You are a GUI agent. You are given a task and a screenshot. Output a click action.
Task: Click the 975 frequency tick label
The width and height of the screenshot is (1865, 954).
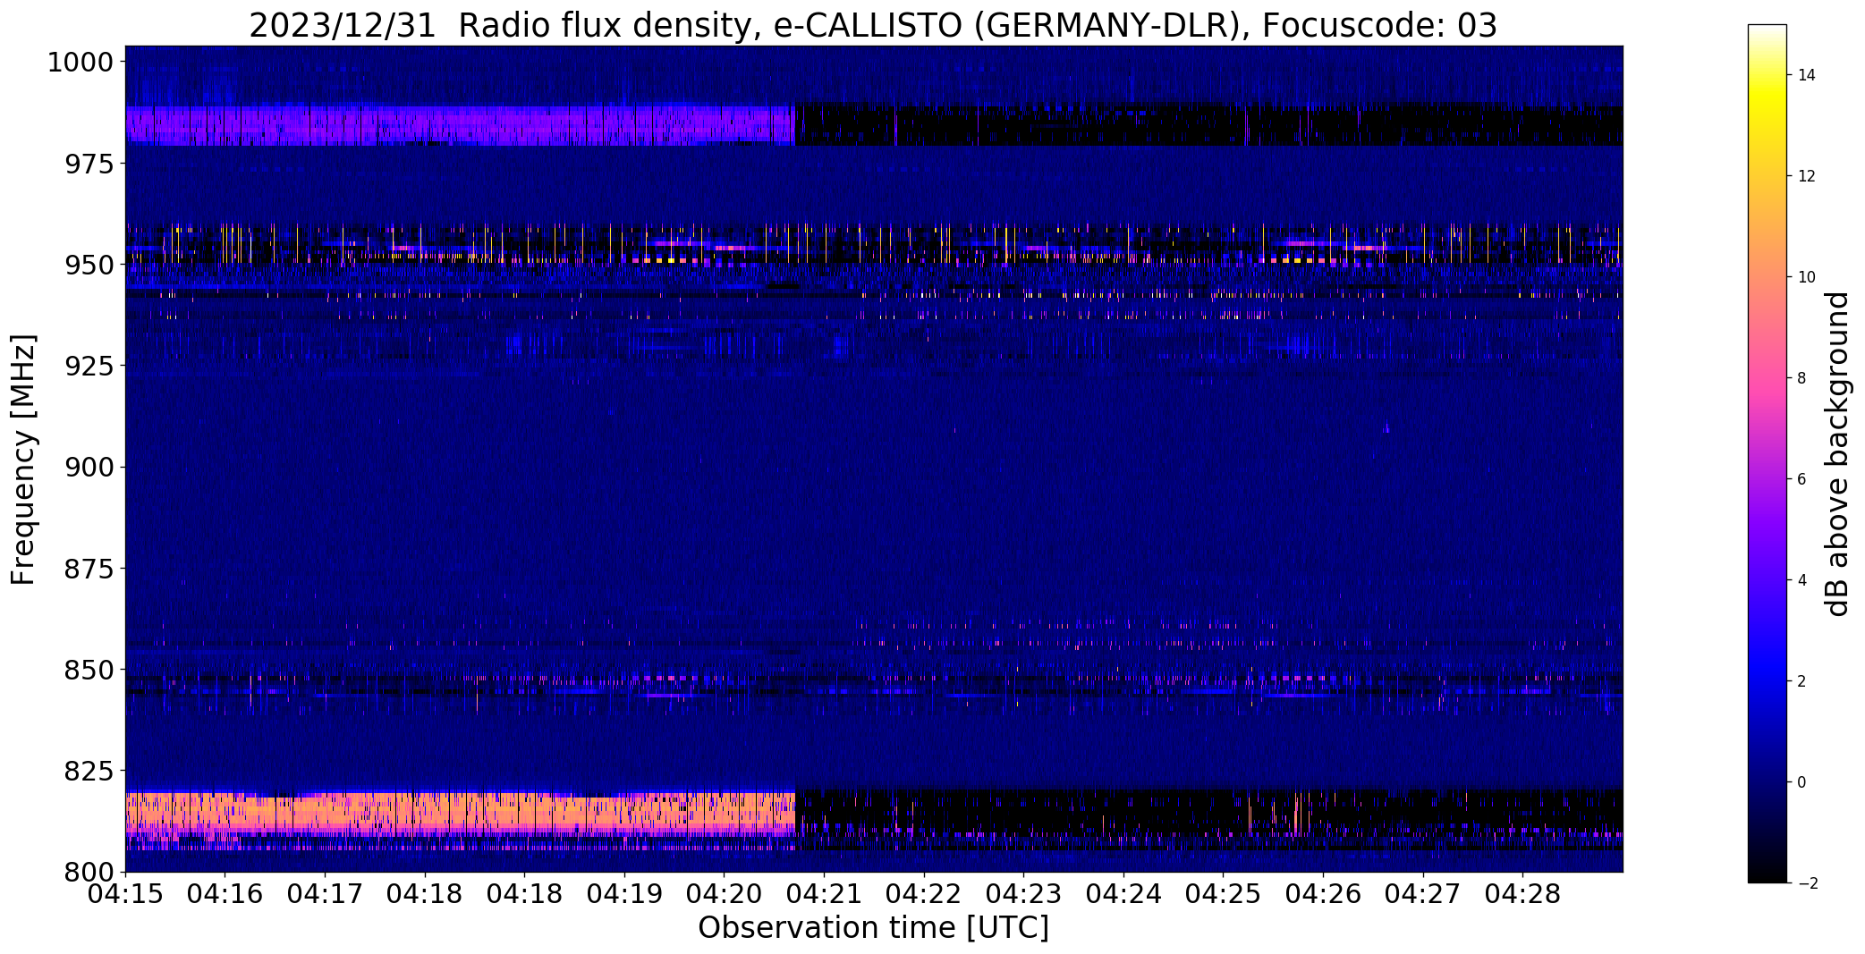tap(89, 164)
